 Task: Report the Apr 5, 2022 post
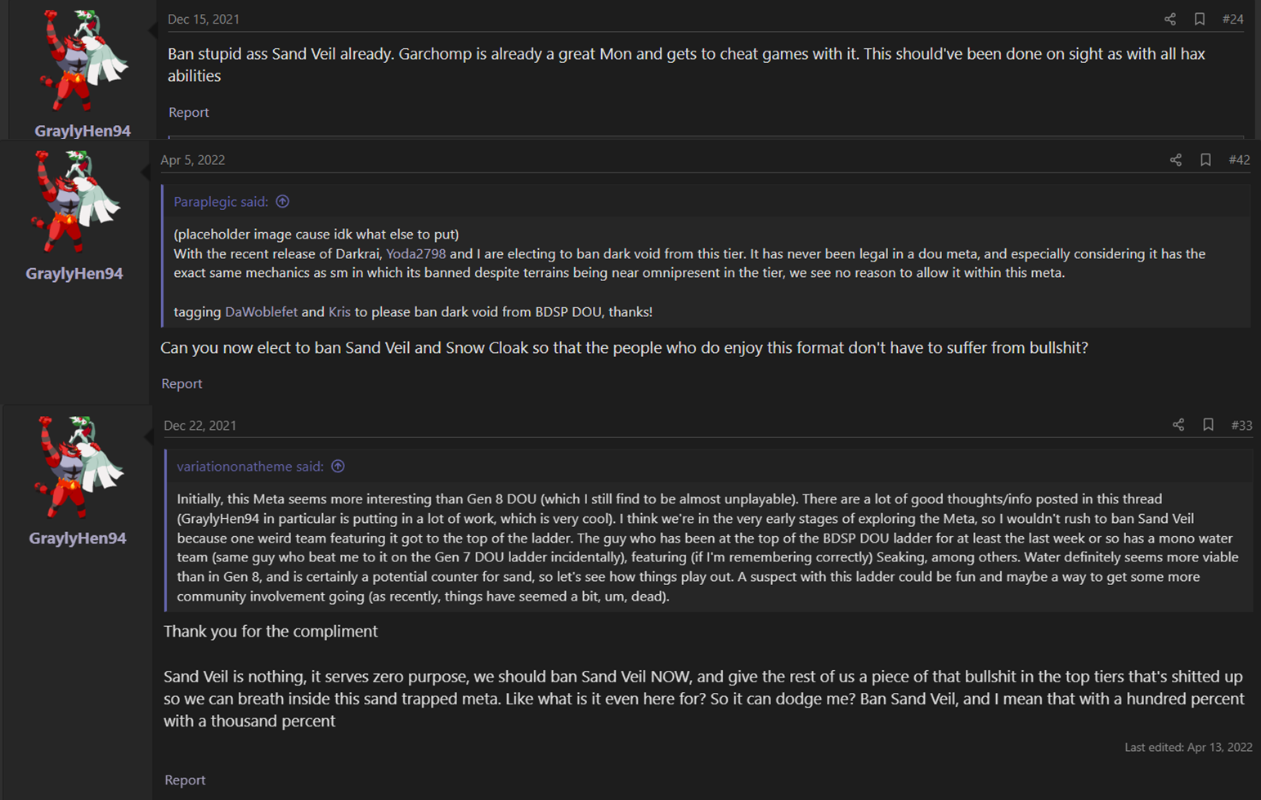click(x=182, y=384)
